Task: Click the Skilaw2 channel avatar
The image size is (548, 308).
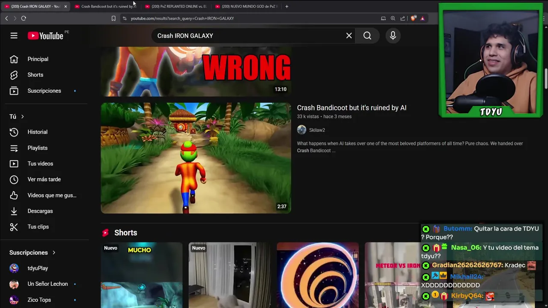Action: point(302,130)
